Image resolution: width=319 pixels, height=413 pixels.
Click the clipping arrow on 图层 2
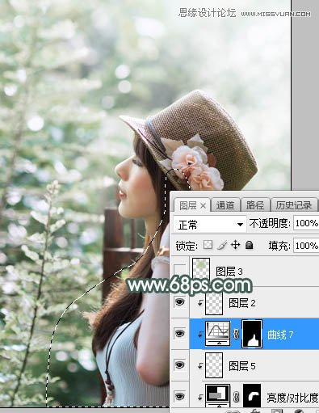[200, 303]
